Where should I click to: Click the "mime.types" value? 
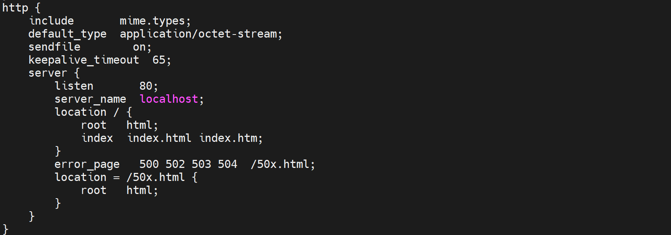pos(152,21)
